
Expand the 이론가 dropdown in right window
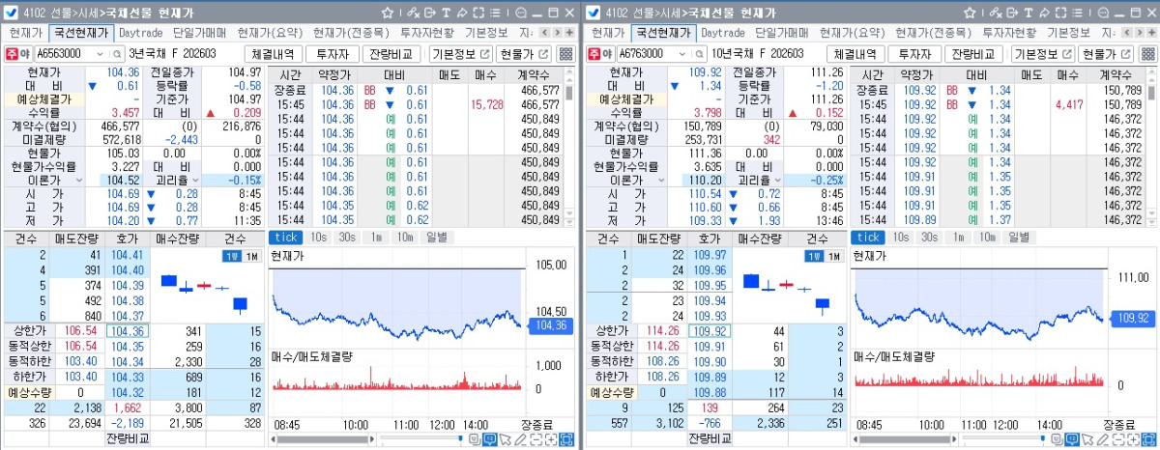pos(660,181)
